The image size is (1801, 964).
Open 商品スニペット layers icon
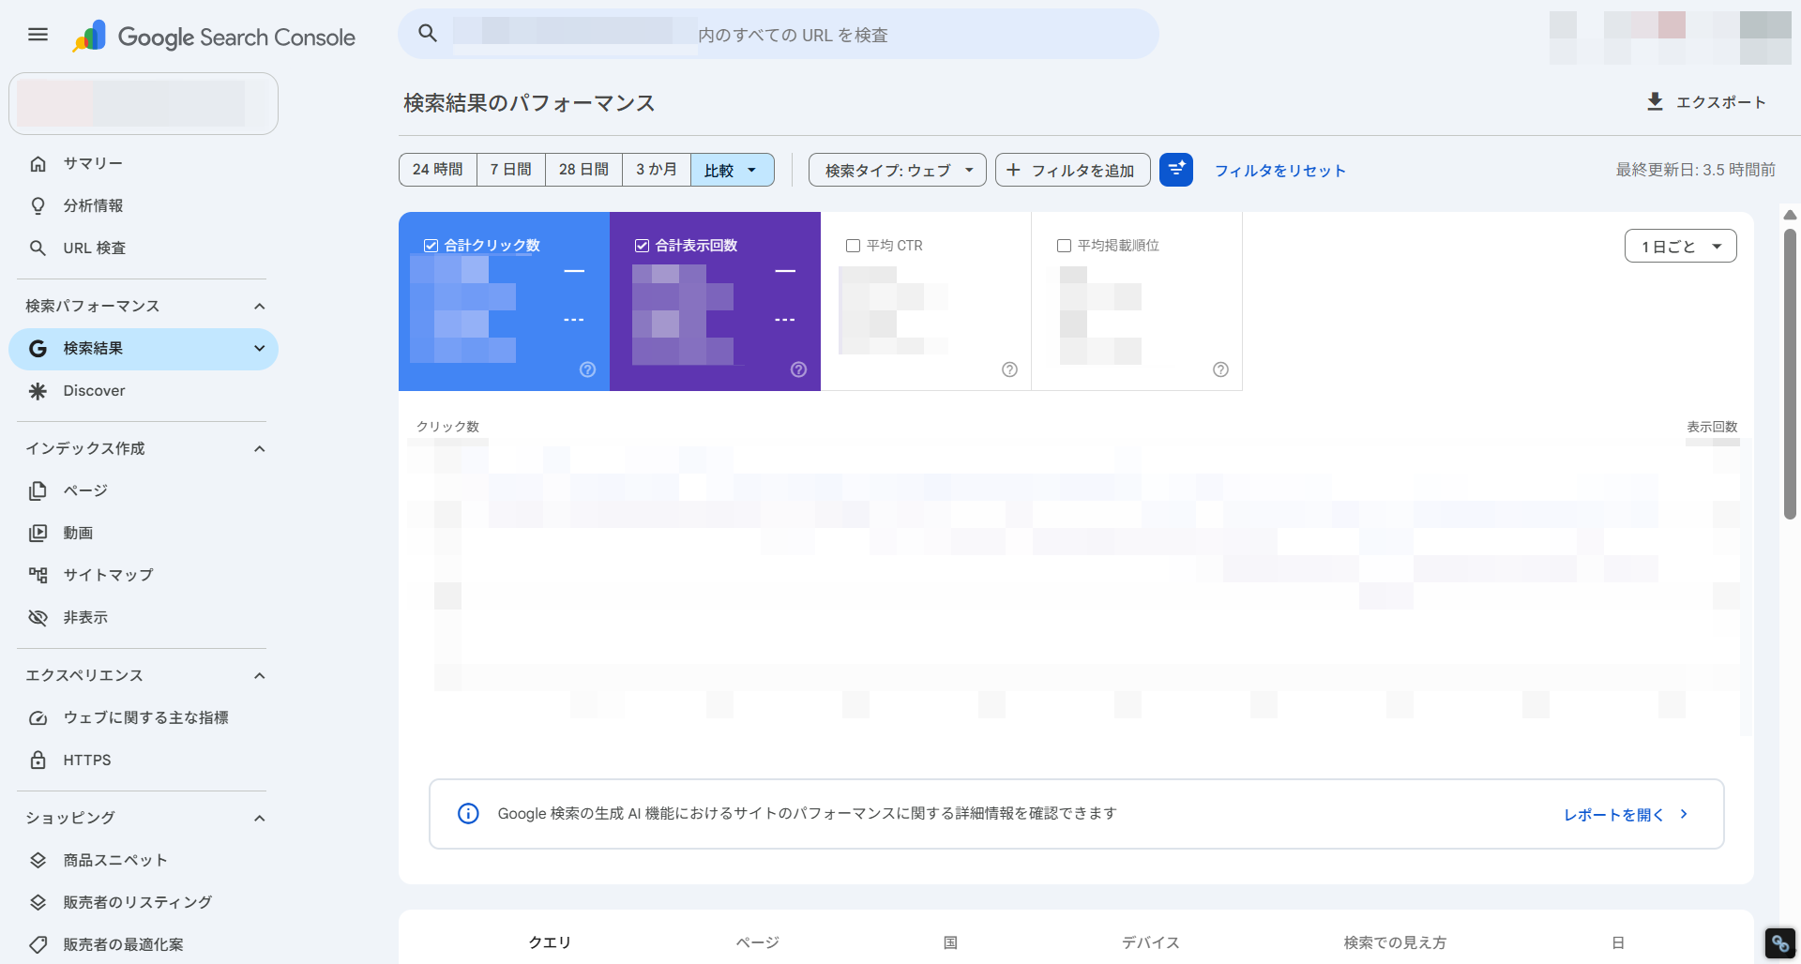[x=38, y=860]
